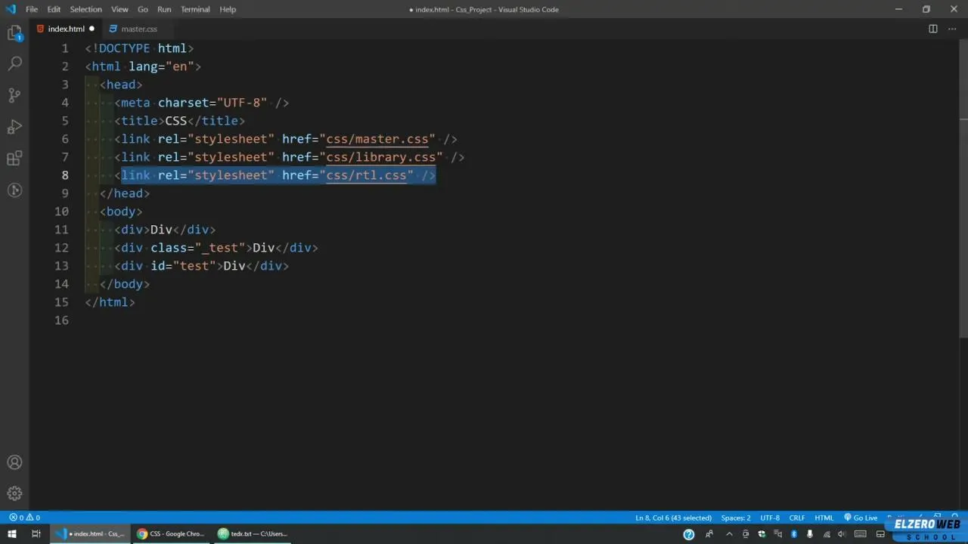Click the Get Help tray icon

[689, 534]
